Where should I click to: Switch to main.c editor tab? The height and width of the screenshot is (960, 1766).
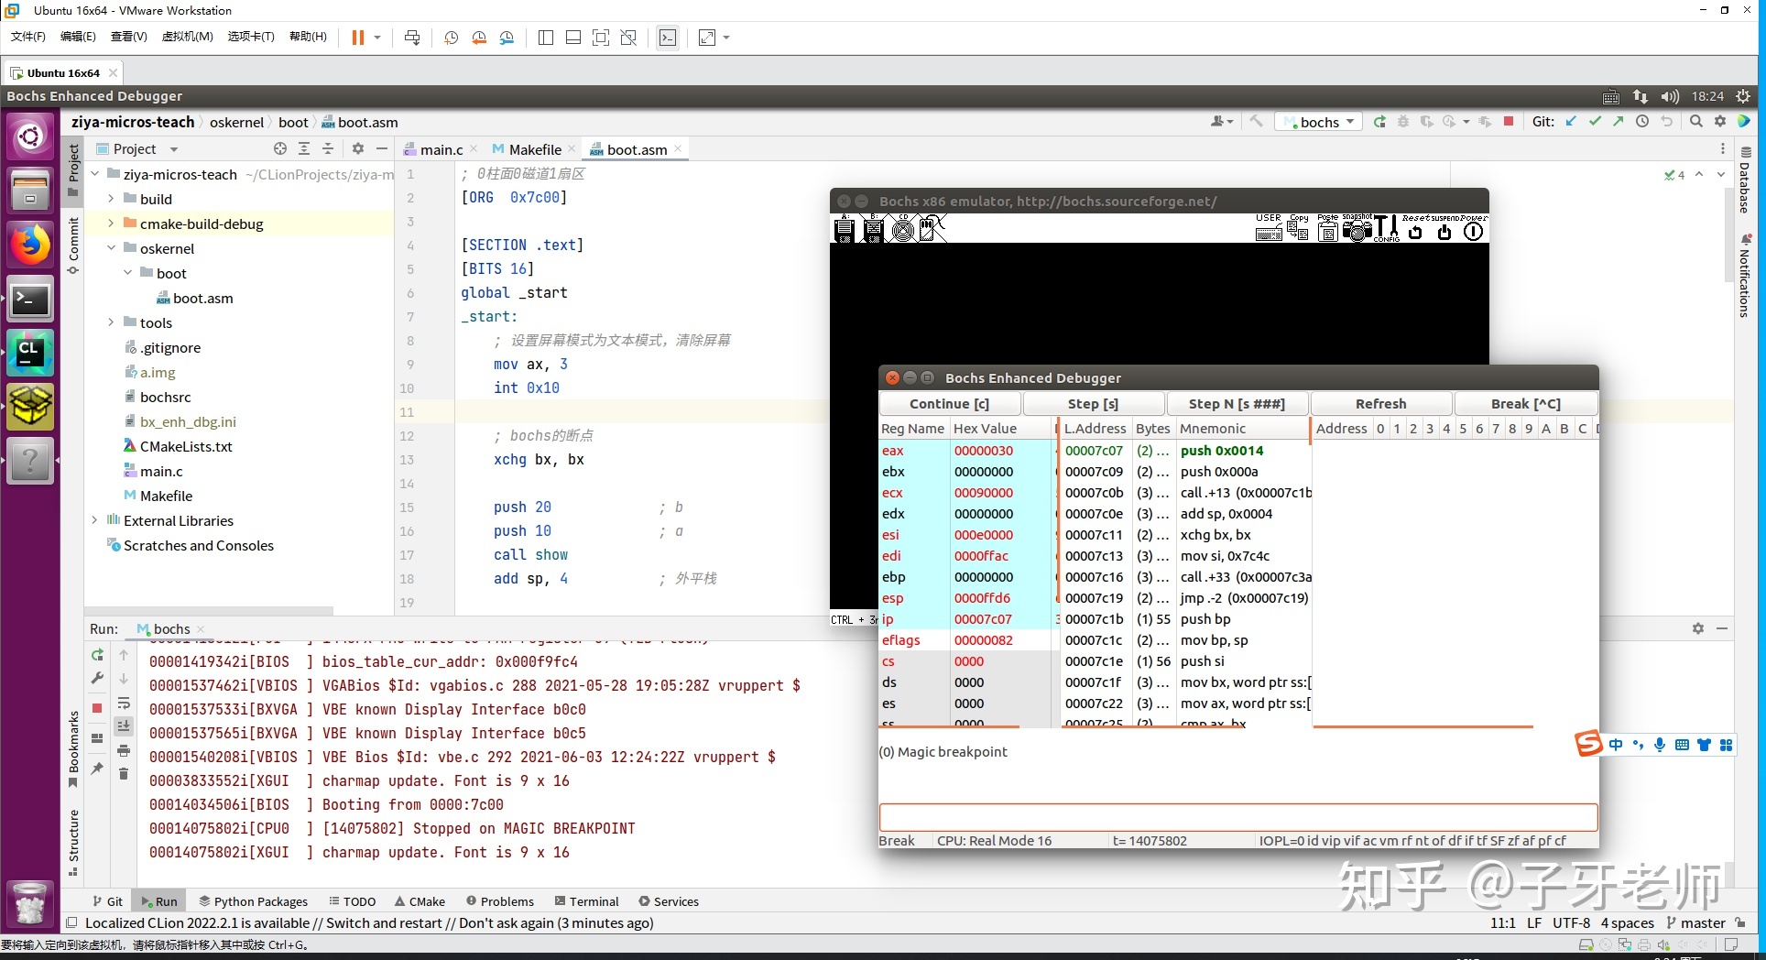pyautogui.click(x=441, y=149)
